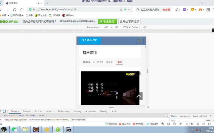Switch to the Console tab

tap(27, 111)
